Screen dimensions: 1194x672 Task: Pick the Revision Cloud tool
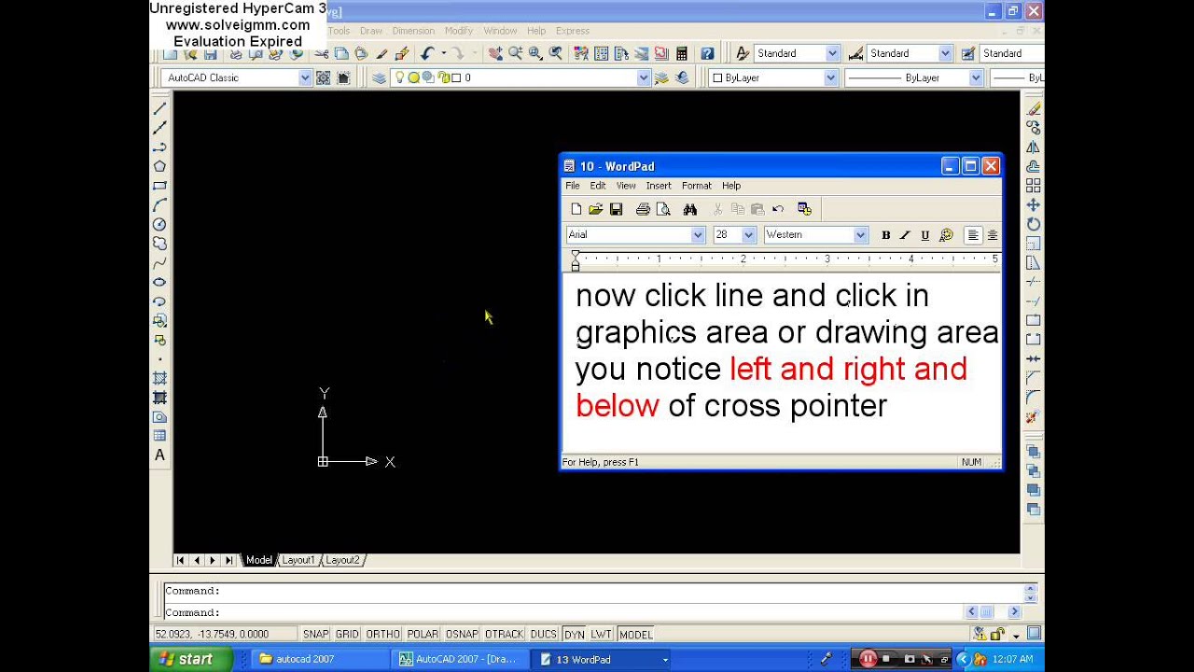tap(160, 244)
